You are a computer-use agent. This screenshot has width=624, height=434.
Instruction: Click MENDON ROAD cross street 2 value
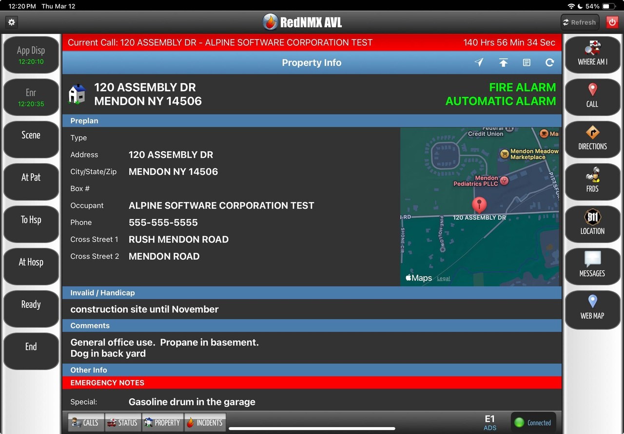(x=164, y=256)
